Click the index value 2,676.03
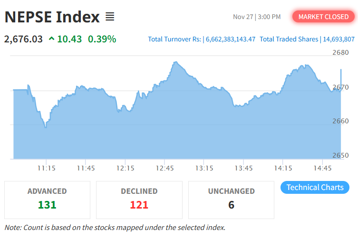Viewport: 358px width, 240px height. pos(23,39)
